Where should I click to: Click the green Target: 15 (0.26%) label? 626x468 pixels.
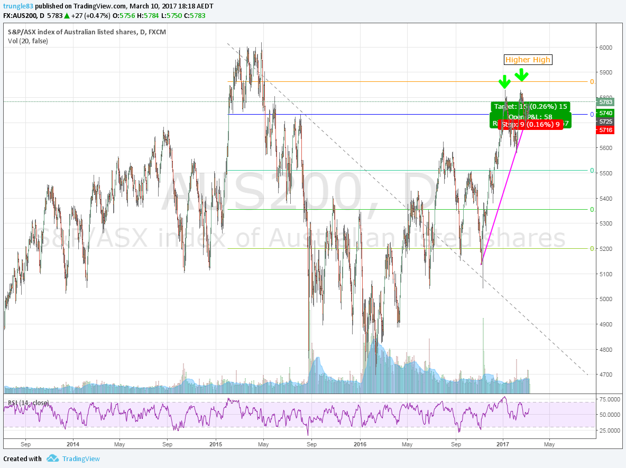point(531,107)
